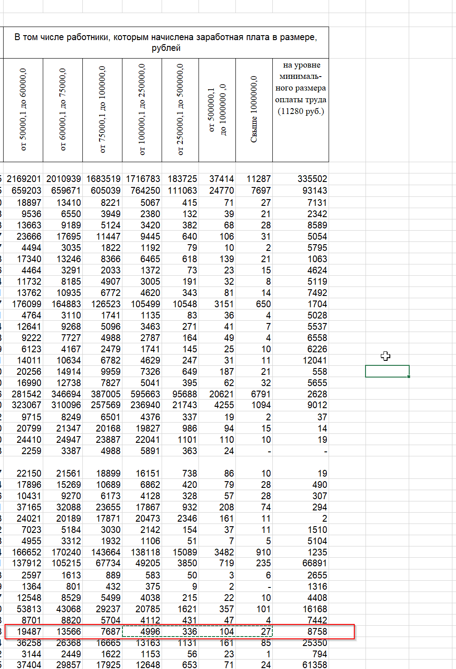Click the 'от 75000,1 до 100000,0' header cell
The height and width of the screenshot is (669, 456).
coord(103,110)
